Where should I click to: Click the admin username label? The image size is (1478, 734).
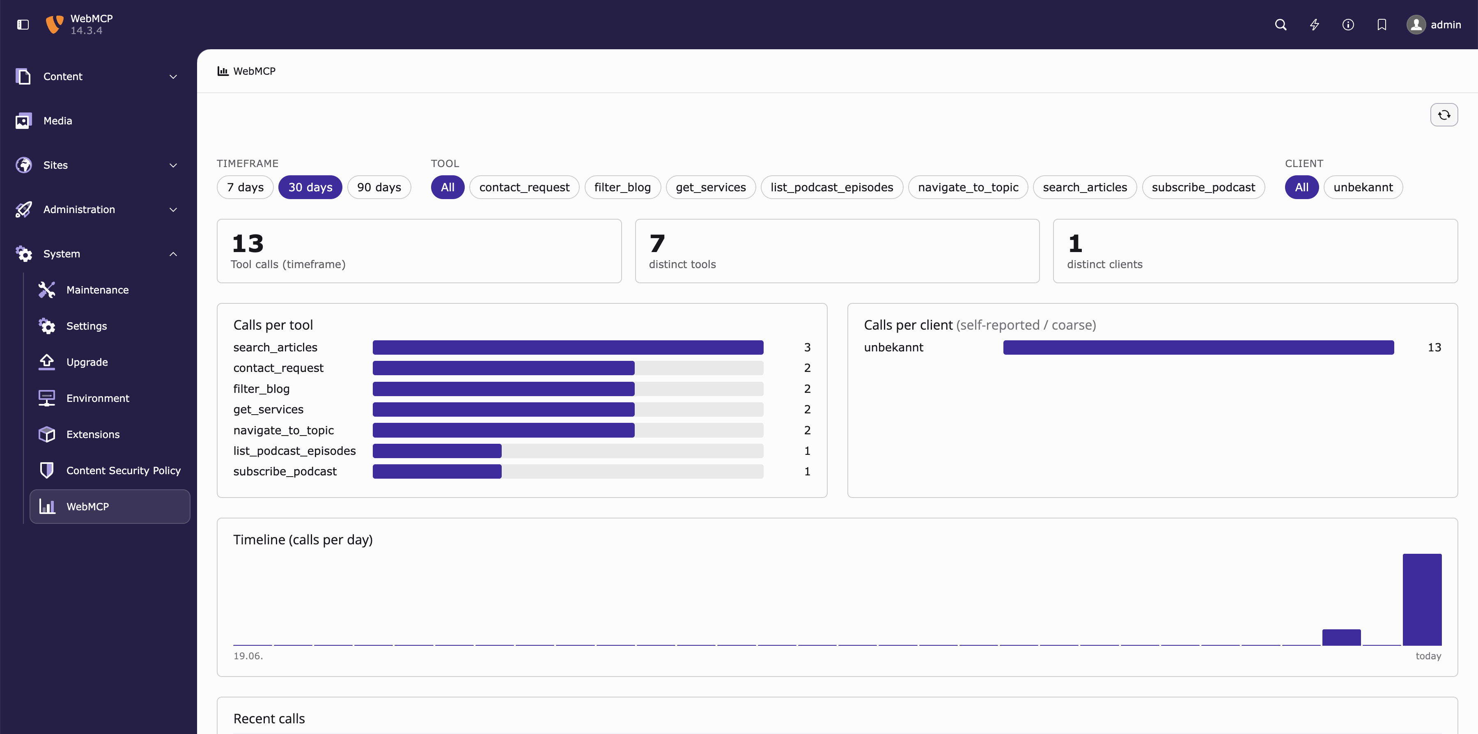(x=1446, y=25)
